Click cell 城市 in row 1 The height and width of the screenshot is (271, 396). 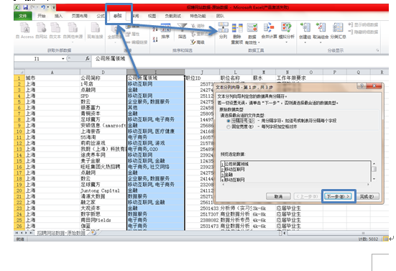pos(52,78)
